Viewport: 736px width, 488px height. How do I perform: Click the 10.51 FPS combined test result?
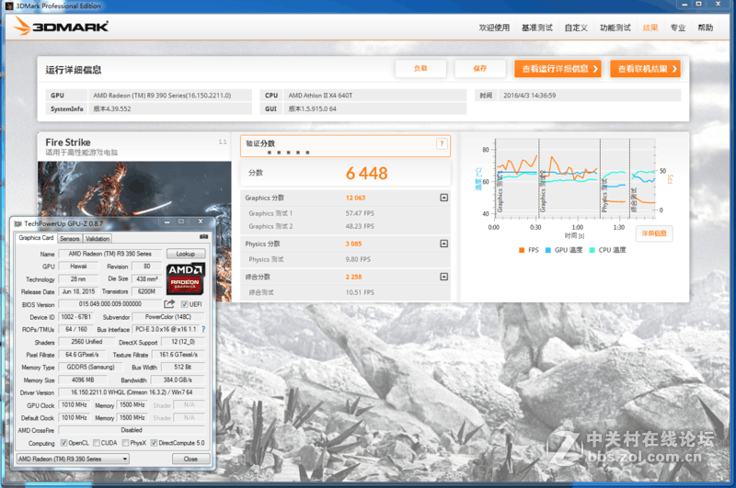coord(360,292)
